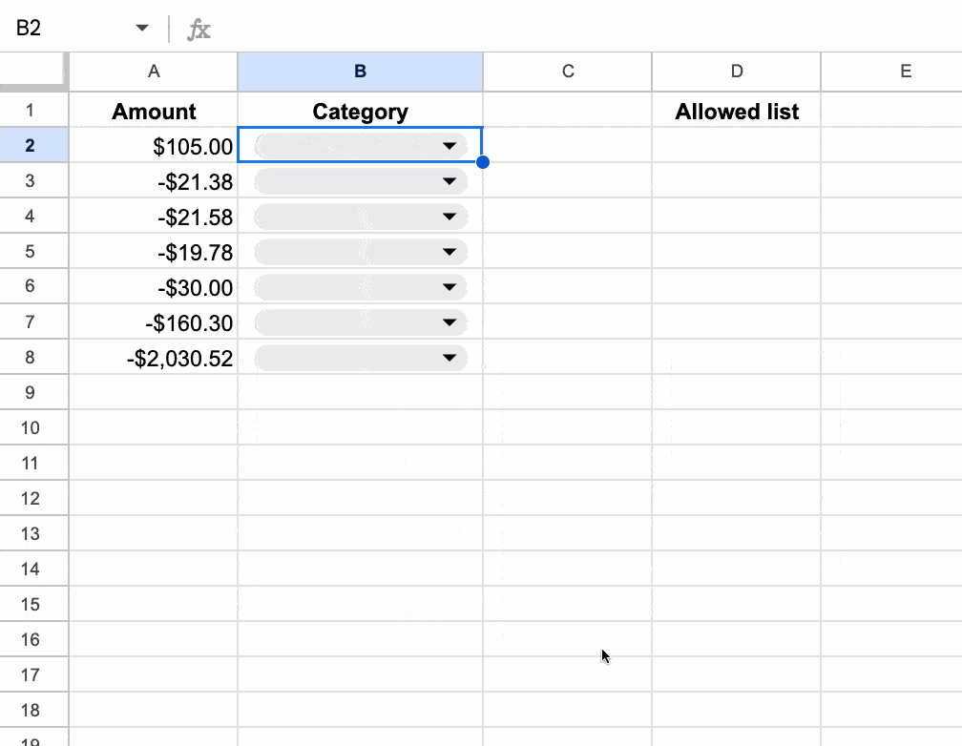Open the category dropdown in cell B2
This screenshot has width=962, height=746.
(x=449, y=146)
